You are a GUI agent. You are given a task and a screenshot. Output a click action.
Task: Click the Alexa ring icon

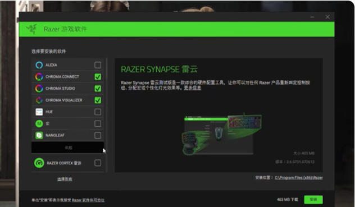[39, 65]
